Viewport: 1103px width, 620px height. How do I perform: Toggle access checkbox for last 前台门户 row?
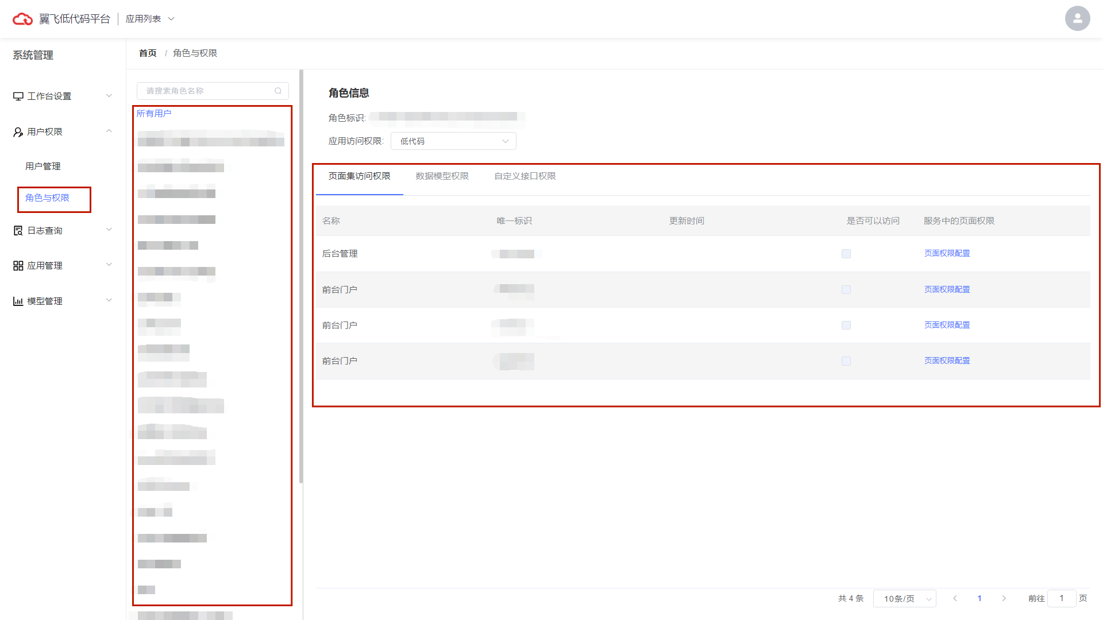point(846,361)
